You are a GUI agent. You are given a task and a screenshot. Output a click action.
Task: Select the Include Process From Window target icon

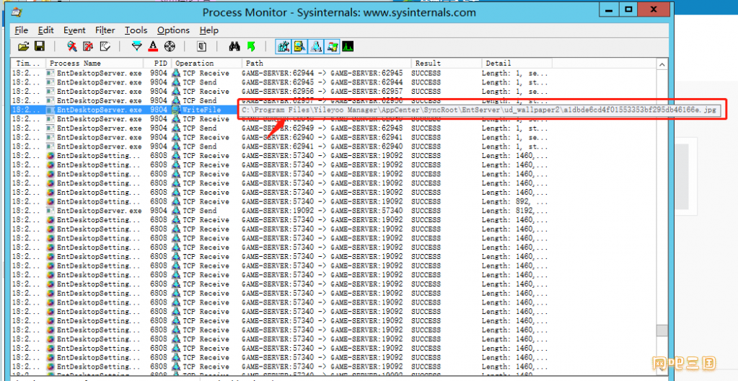(170, 46)
